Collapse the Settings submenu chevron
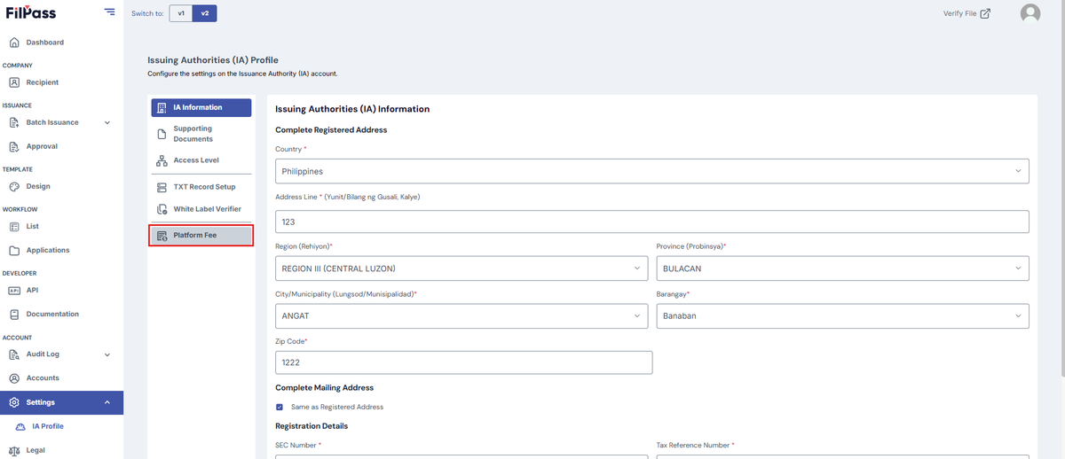Screen dimensions: 1065x459 coord(107,402)
